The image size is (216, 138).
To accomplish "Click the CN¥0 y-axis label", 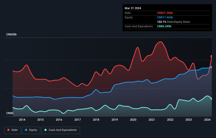I will tap(10, 113).
